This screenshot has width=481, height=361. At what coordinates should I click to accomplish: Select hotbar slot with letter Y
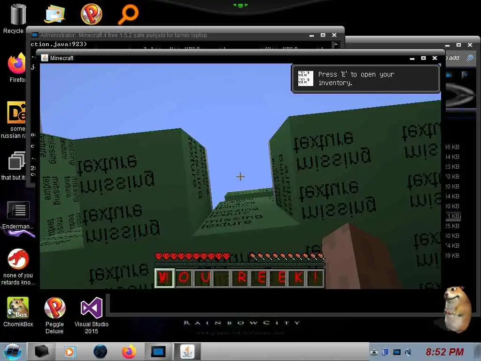click(164, 278)
